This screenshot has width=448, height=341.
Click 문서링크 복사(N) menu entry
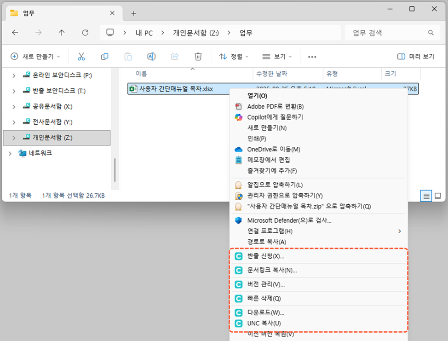tap(272, 270)
